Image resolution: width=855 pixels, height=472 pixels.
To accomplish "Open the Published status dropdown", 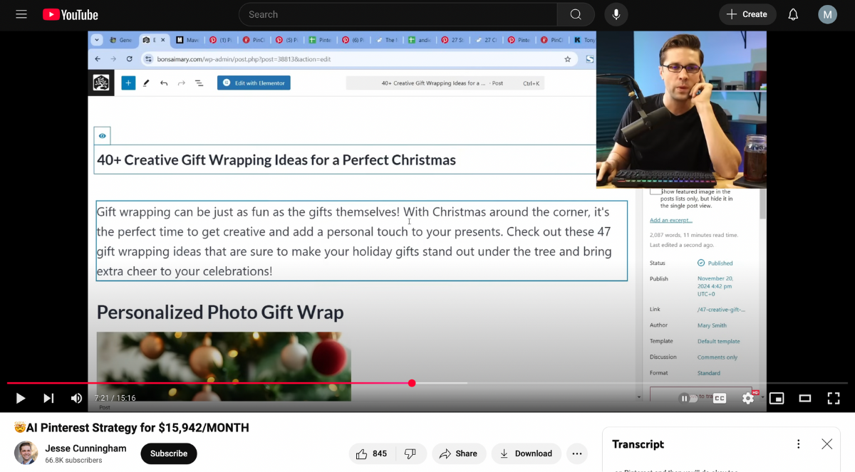I will (x=715, y=263).
